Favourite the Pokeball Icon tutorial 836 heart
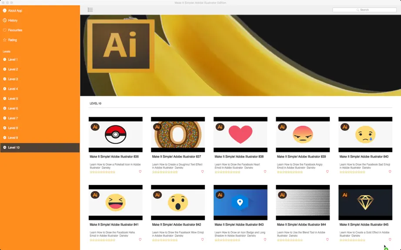 tap(140, 171)
